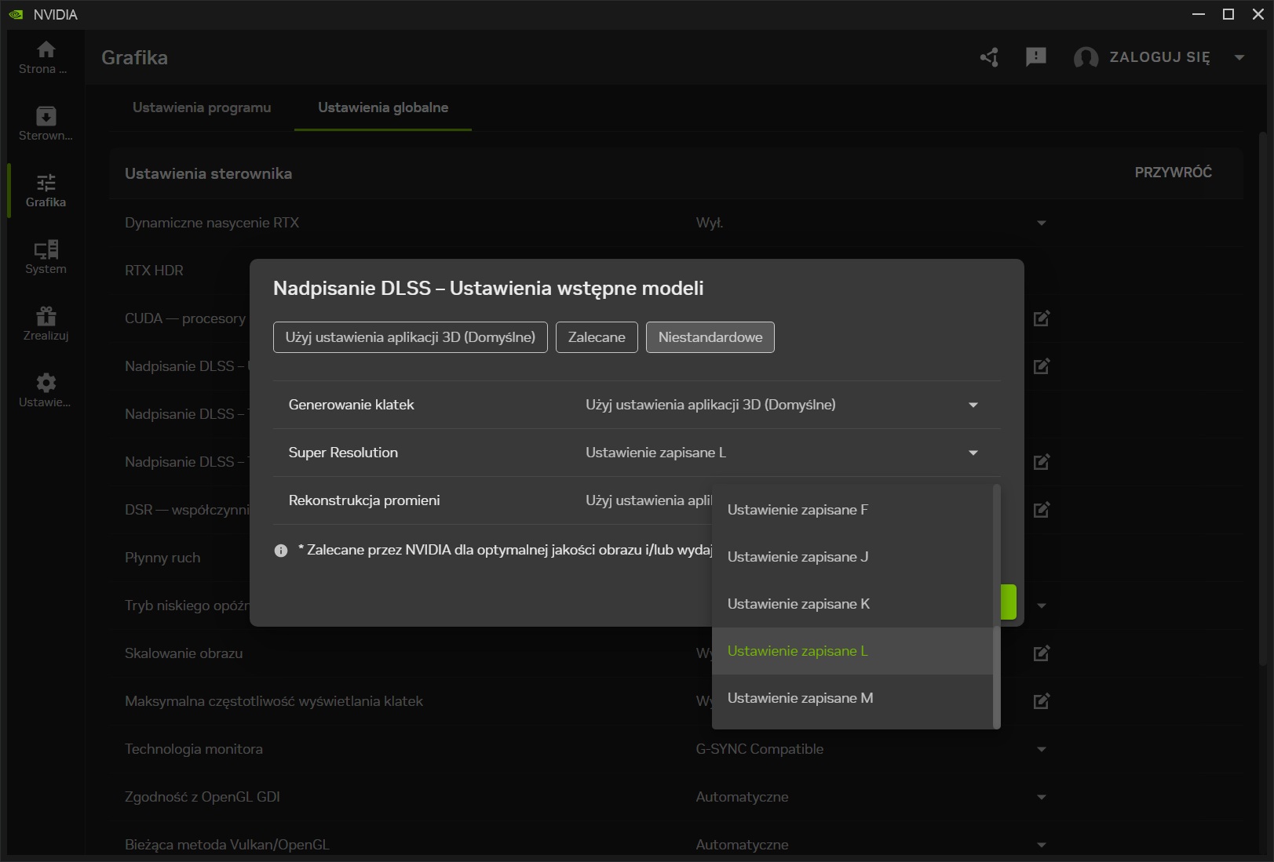Click edit icon for CUDA row
The width and height of the screenshot is (1274, 862).
point(1041,318)
